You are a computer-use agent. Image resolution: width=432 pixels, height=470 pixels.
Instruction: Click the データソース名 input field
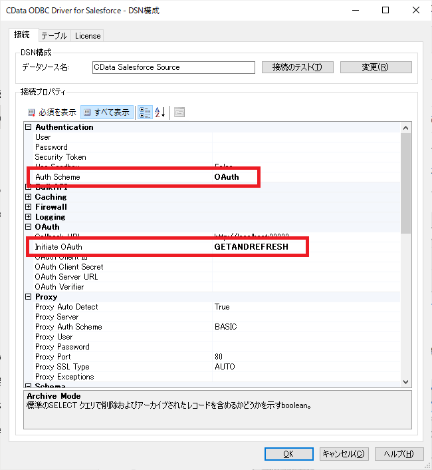[173, 67]
